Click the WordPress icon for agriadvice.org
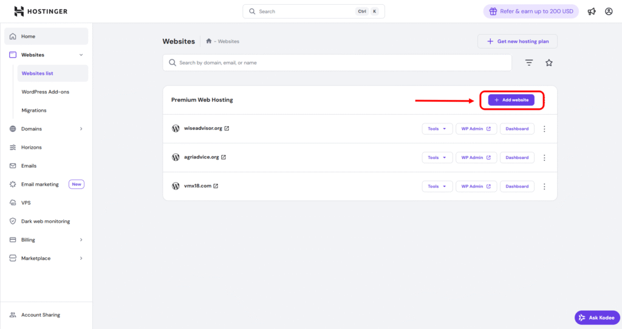The width and height of the screenshot is (622, 329). coord(176,157)
